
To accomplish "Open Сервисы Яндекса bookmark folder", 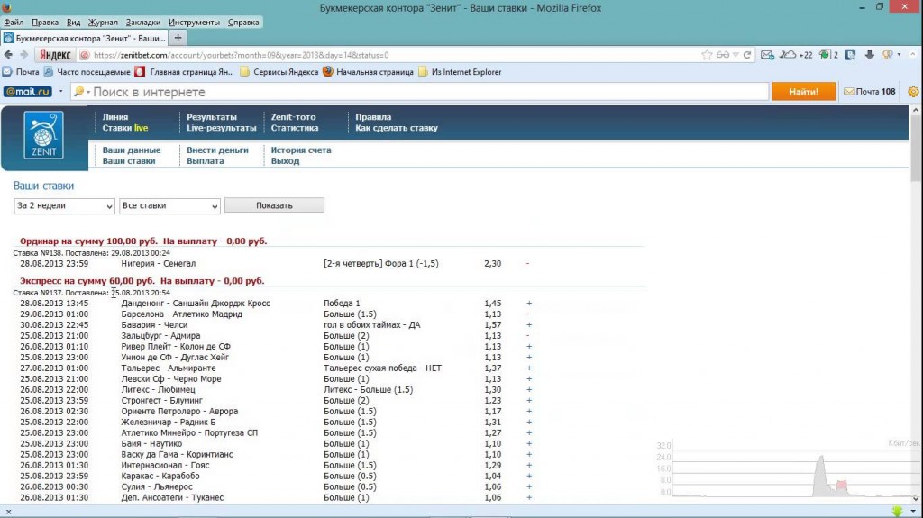I will (279, 72).
